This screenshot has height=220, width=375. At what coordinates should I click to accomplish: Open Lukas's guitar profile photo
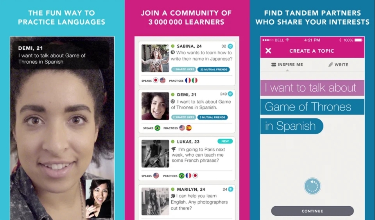tap(155, 154)
